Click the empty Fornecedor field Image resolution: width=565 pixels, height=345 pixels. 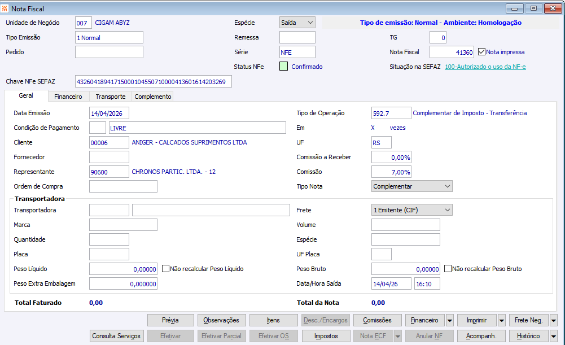[109, 157]
